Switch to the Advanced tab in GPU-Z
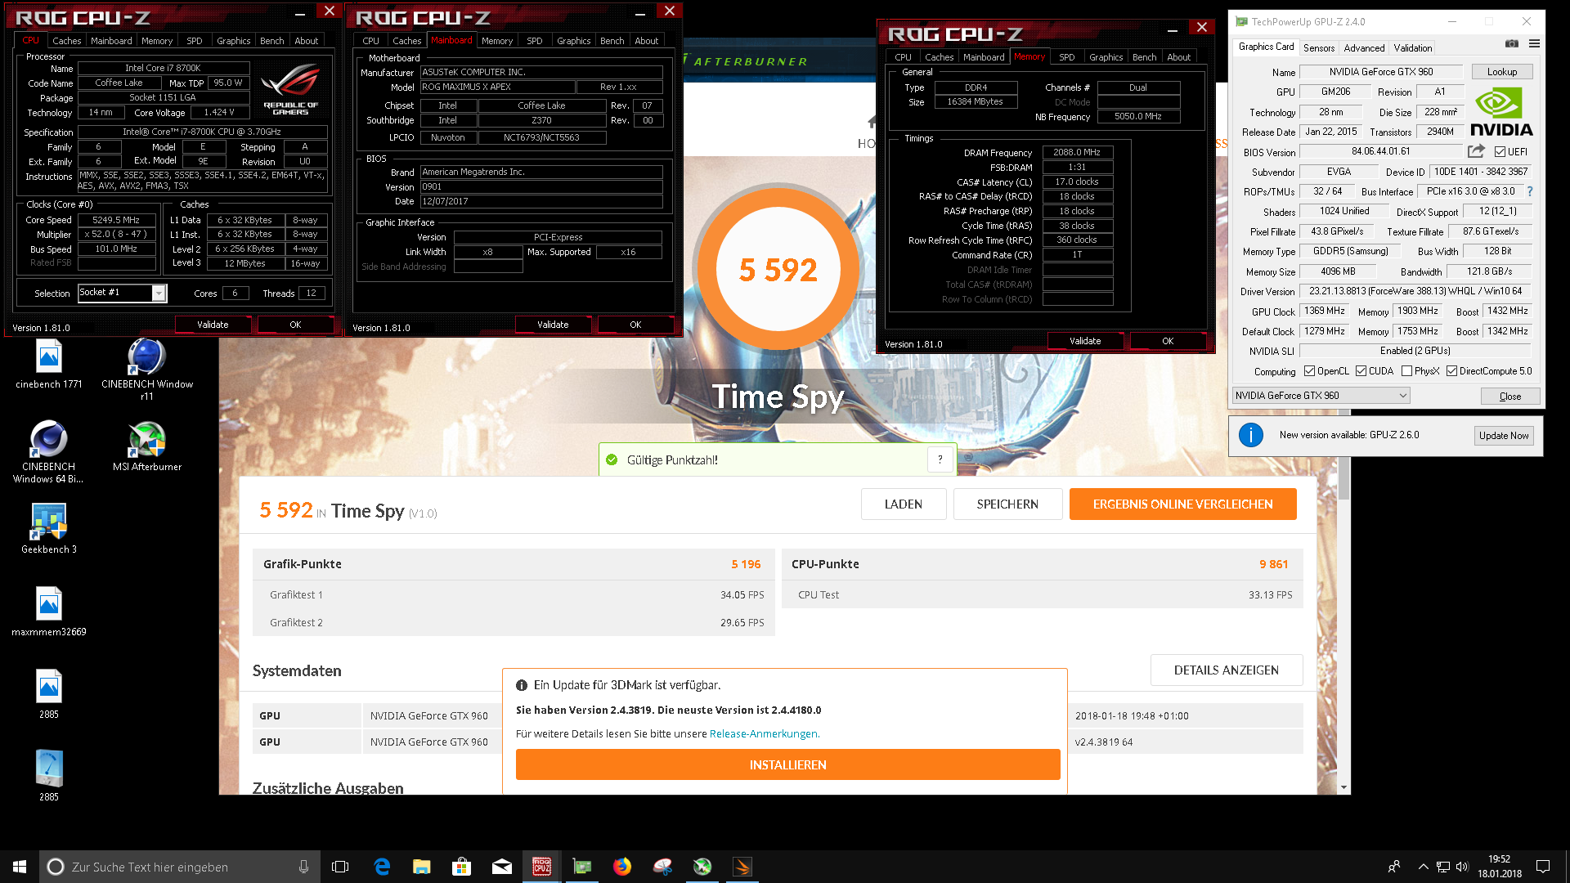Screen dimensions: 1570x883 pos(1364,48)
